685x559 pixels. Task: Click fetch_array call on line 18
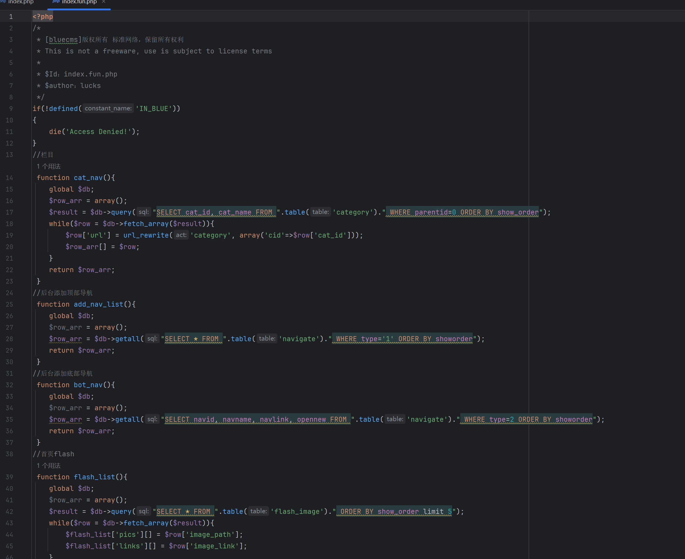point(146,224)
